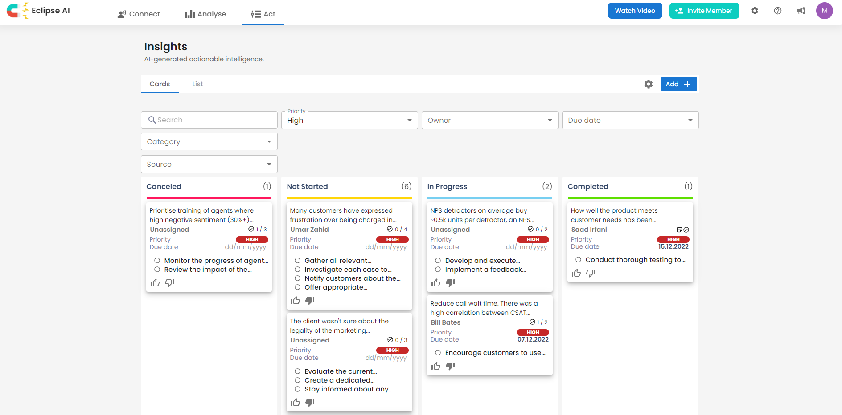Image resolution: width=842 pixels, height=415 pixels.
Task: Thumbs up the Prioritise training card
Action: pyautogui.click(x=155, y=283)
